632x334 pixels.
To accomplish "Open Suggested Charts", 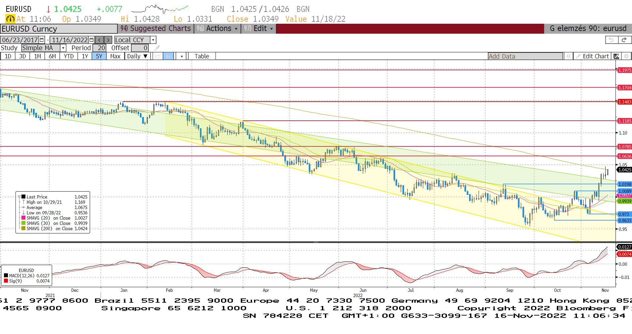I will [x=156, y=29].
